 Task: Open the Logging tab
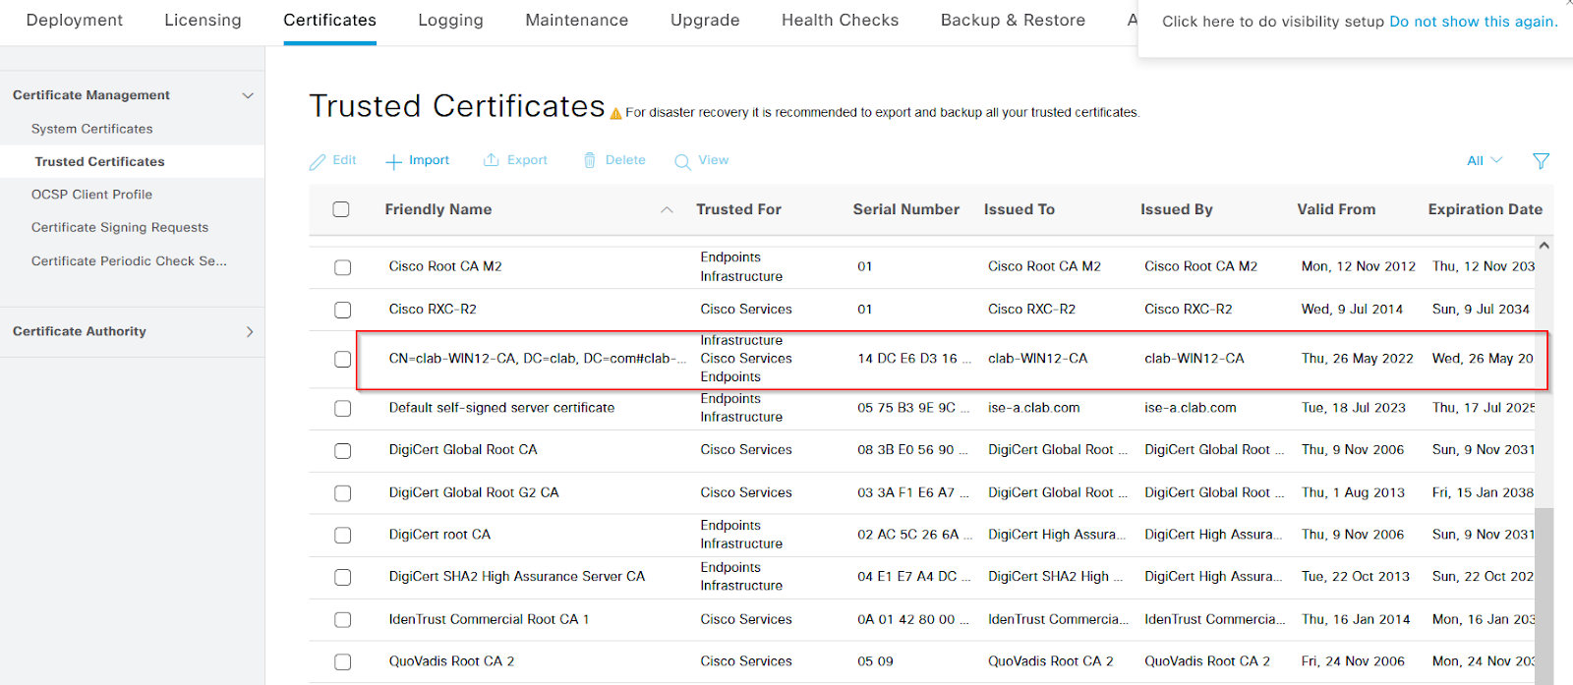(x=450, y=20)
